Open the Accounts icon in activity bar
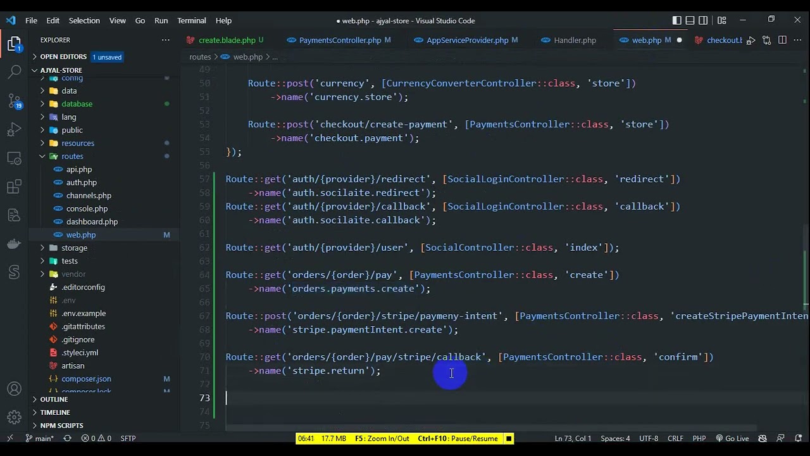Viewport: 810px width, 456px height. click(14, 389)
